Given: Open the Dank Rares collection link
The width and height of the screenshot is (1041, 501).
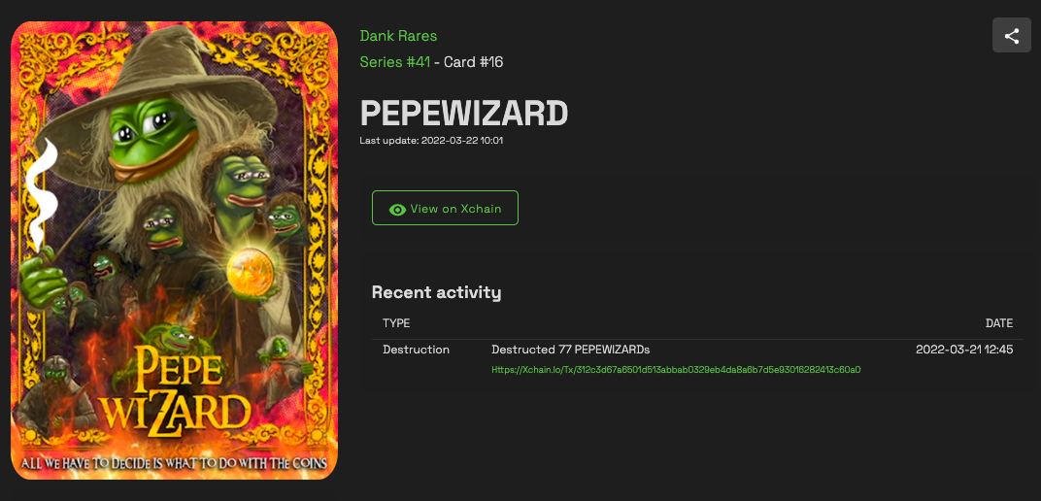Looking at the screenshot, I should [x=398, y=36].
